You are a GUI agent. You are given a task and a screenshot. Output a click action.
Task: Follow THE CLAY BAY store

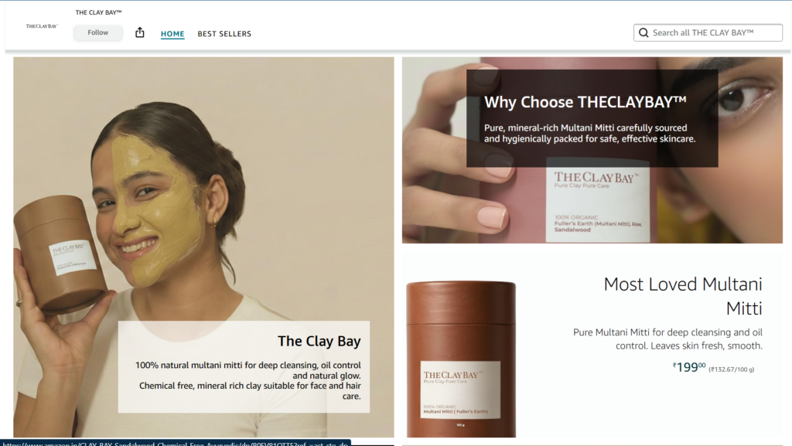point(98,32)
